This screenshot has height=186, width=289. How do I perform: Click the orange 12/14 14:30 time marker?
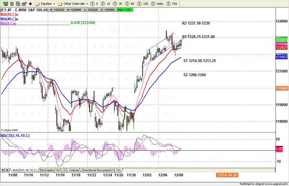[x=227, y=175]
